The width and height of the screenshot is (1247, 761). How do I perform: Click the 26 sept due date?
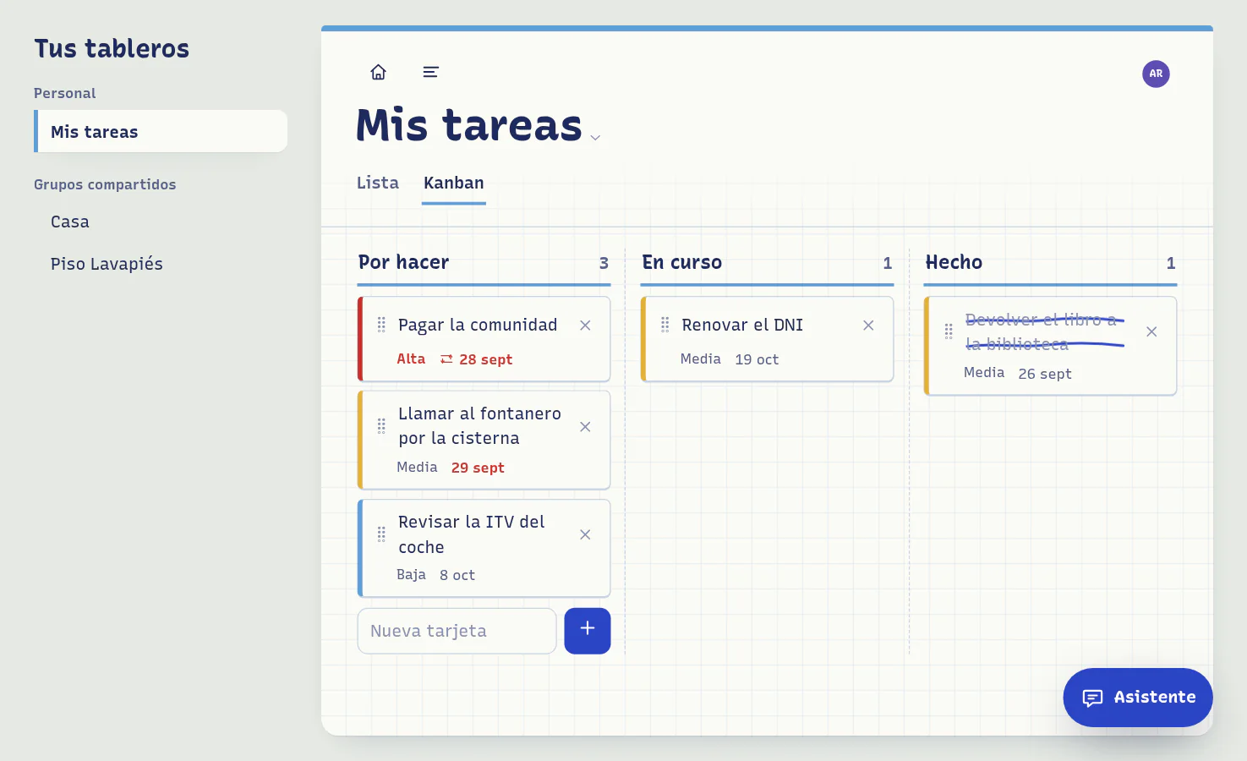[1045, 374]
